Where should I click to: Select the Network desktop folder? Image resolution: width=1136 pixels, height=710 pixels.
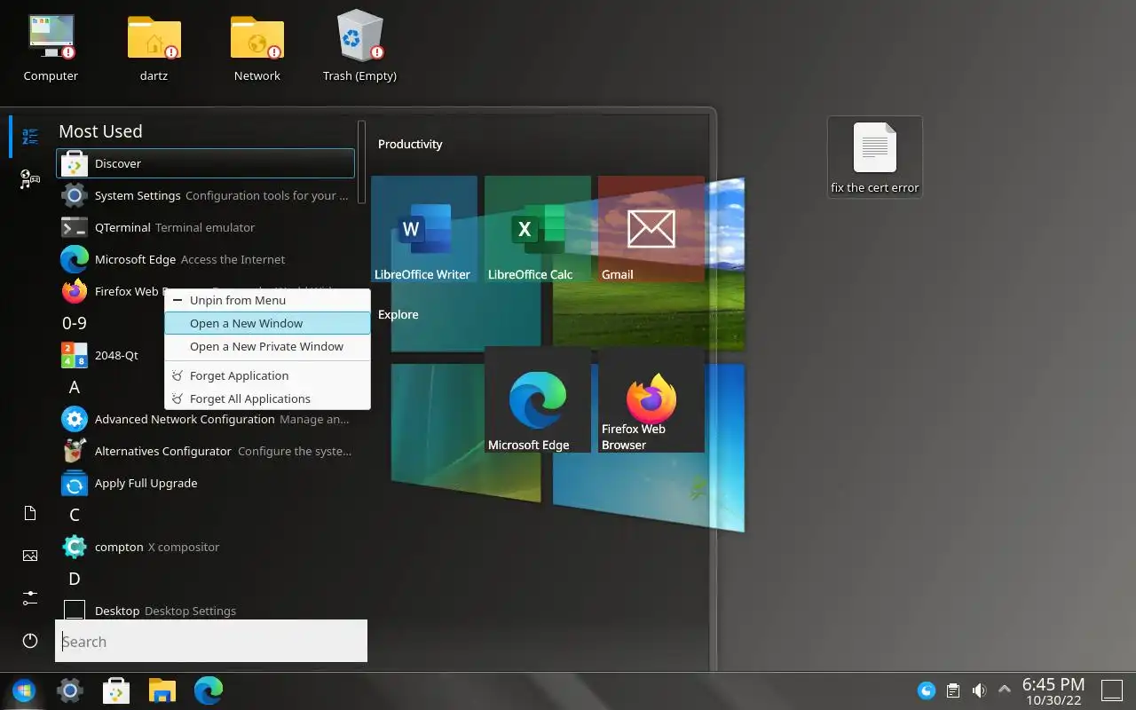click(257, 48)
